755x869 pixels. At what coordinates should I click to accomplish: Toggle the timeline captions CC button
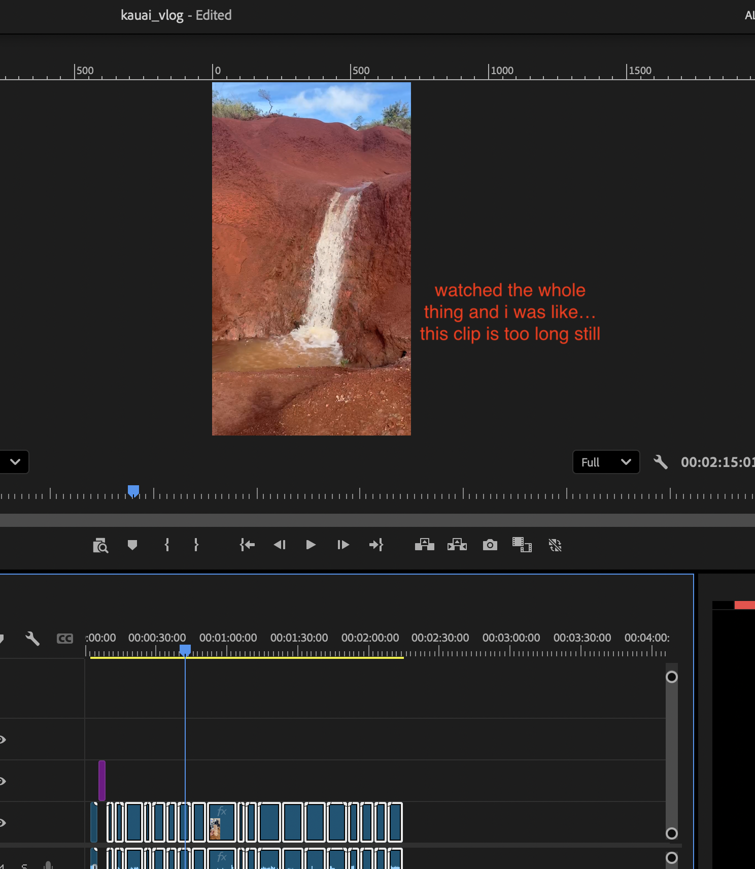64,639
